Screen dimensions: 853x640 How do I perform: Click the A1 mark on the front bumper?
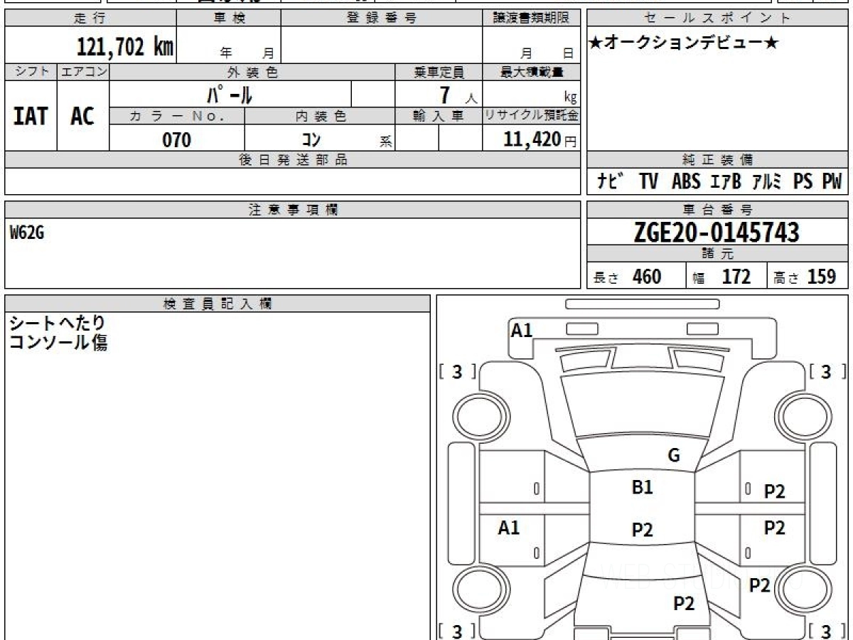point(522,329)
